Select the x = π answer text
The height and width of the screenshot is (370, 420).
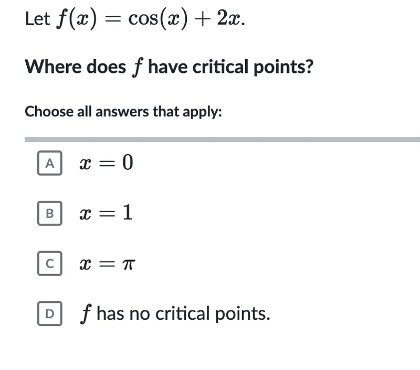[x=107, y=264]
